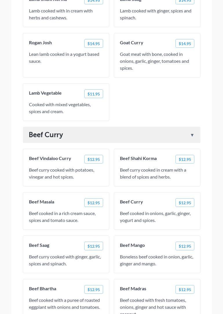223x314 pixels.
Task: Open the Goat Curry menu item
Action: 131,43
